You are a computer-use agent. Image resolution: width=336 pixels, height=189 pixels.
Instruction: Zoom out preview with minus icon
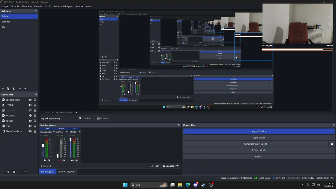(41, 112)
